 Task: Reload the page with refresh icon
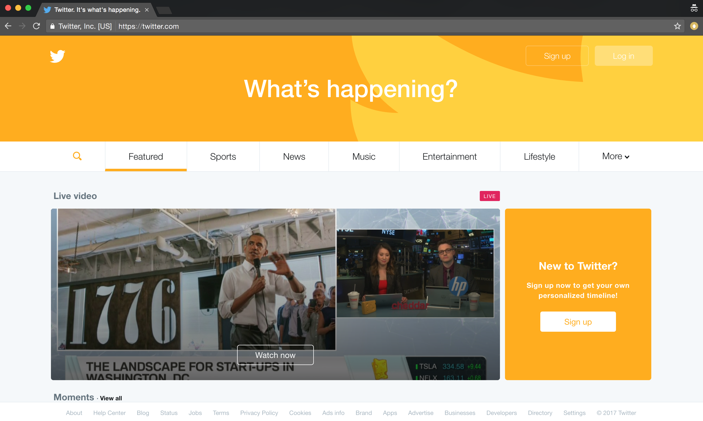pyautogui.click(x=36, y=26)
